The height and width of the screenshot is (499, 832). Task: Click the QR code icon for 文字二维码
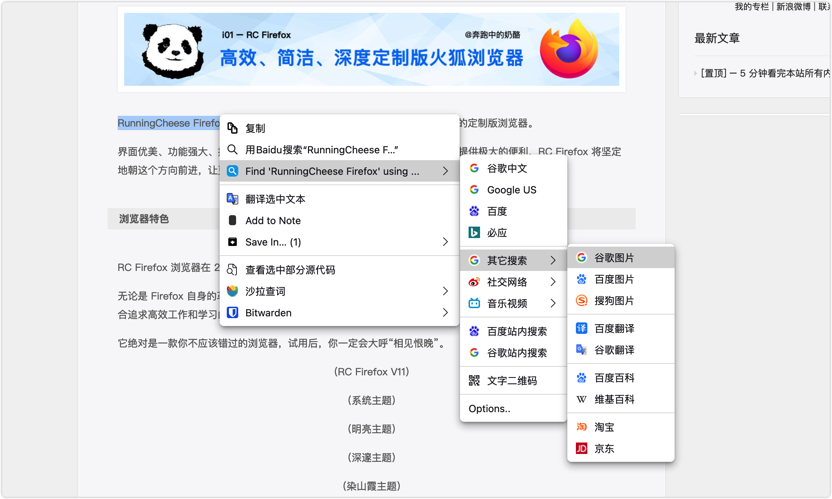[474, 381]
